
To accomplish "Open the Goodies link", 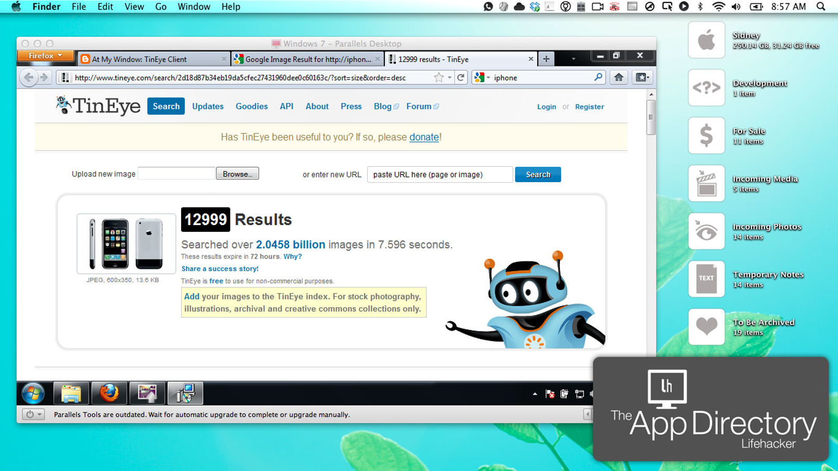I will click(251, 106).
